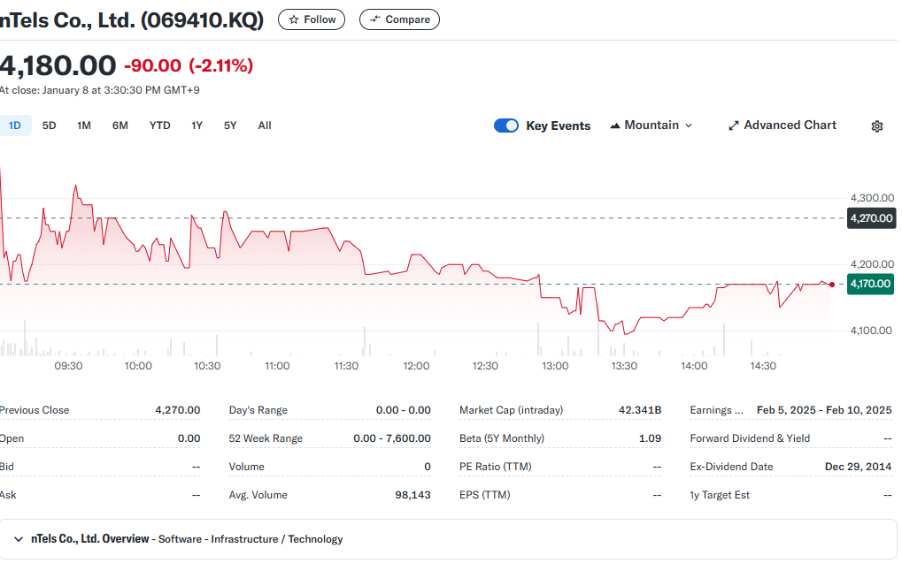902x563 pixels.
Task: Click the Previous Close value 4,270.00
Action: [x=178, y=410]
